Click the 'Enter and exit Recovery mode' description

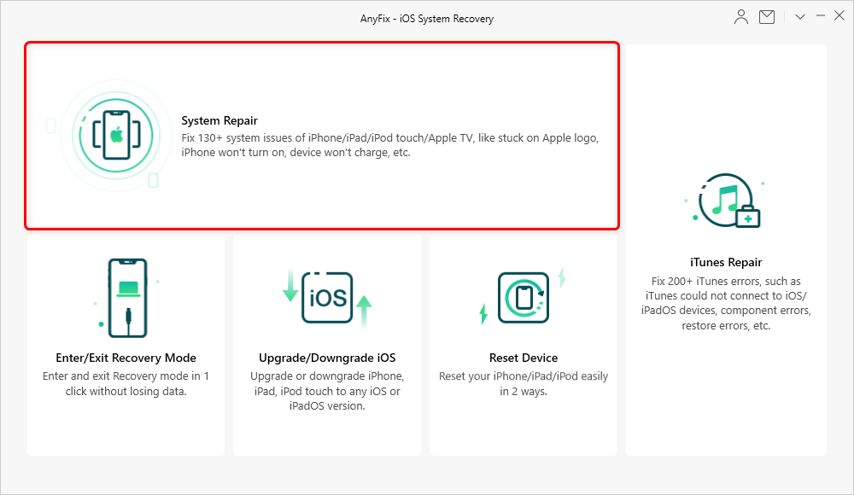pos(126,383)
